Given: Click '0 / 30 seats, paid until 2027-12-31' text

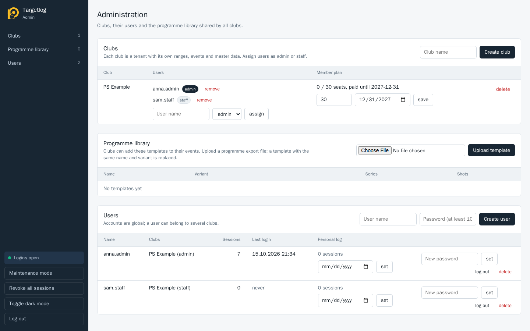Looking at the screenshot, I should [358, 87].
